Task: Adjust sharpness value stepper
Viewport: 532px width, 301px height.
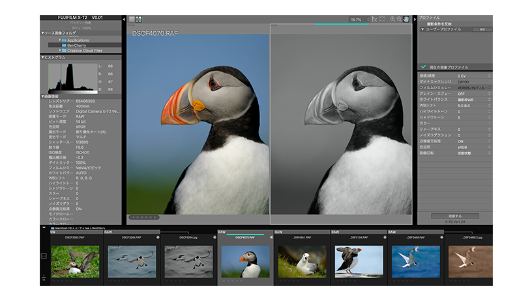Action: (489, 129)
